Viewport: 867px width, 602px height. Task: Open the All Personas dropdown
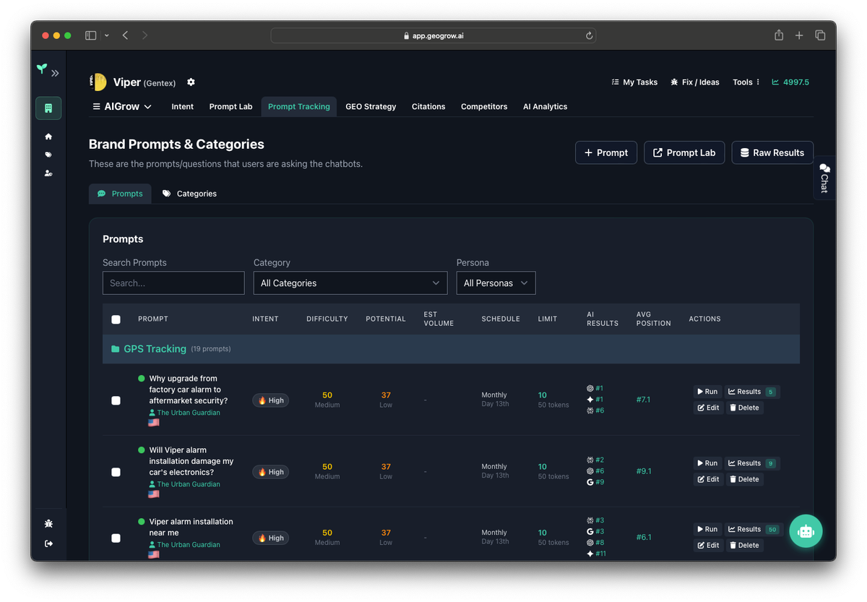[496, 283]
